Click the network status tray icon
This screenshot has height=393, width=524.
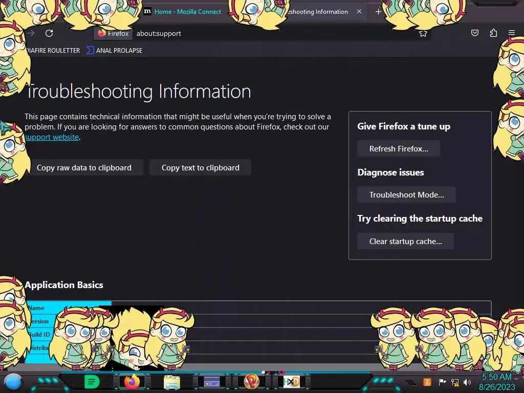[455, 382]
